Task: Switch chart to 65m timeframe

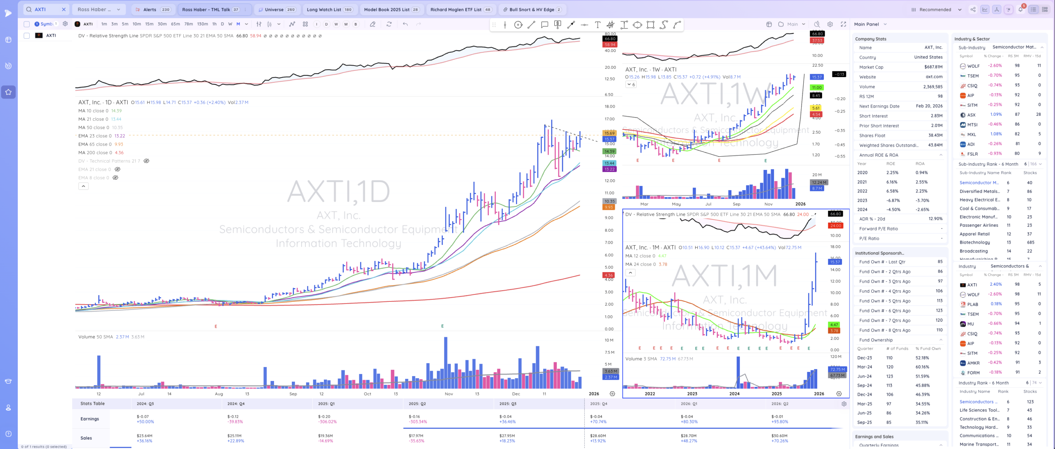Action: [x=175, y=24]
